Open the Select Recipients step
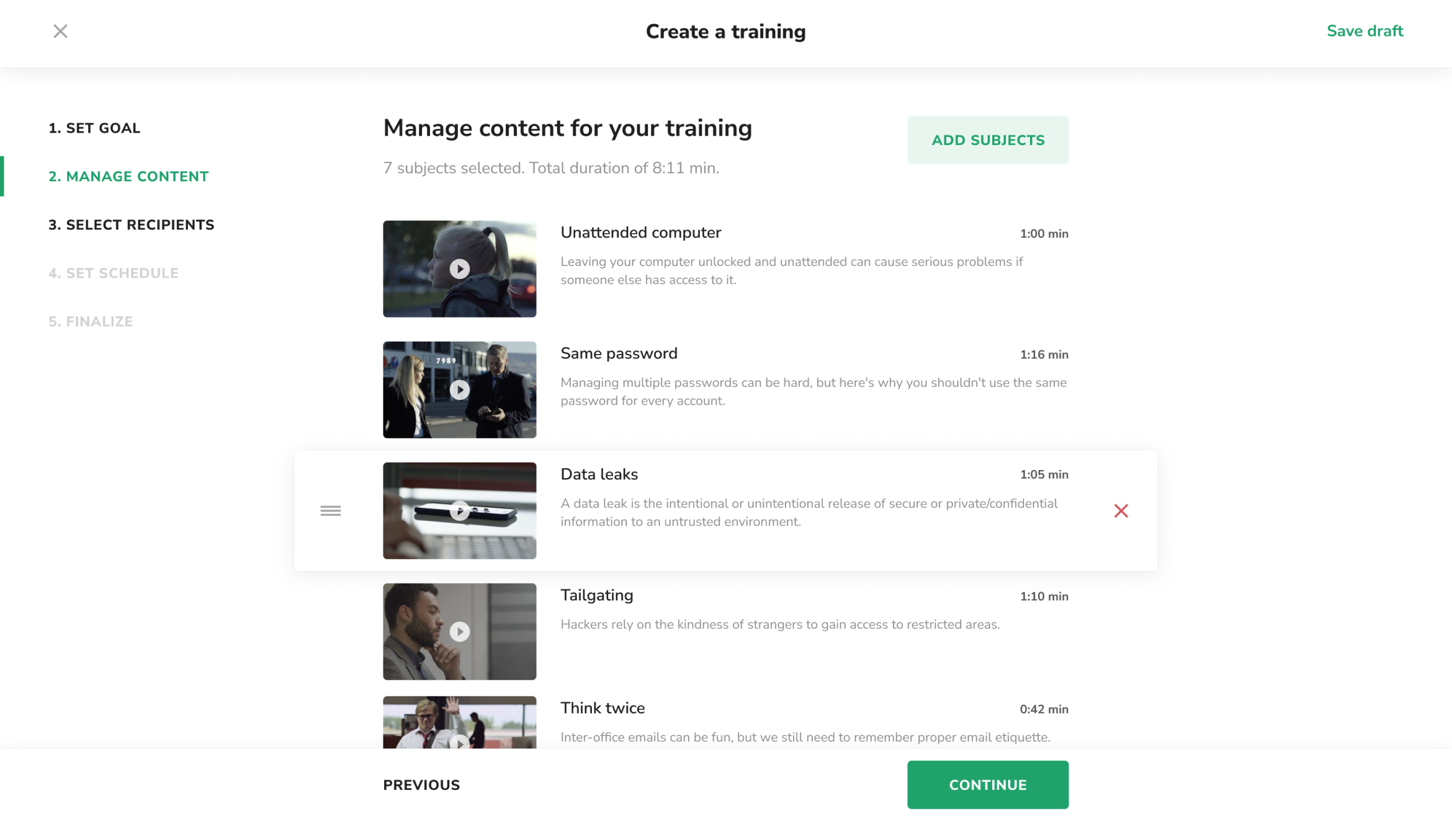 click(x=132, y=225)
